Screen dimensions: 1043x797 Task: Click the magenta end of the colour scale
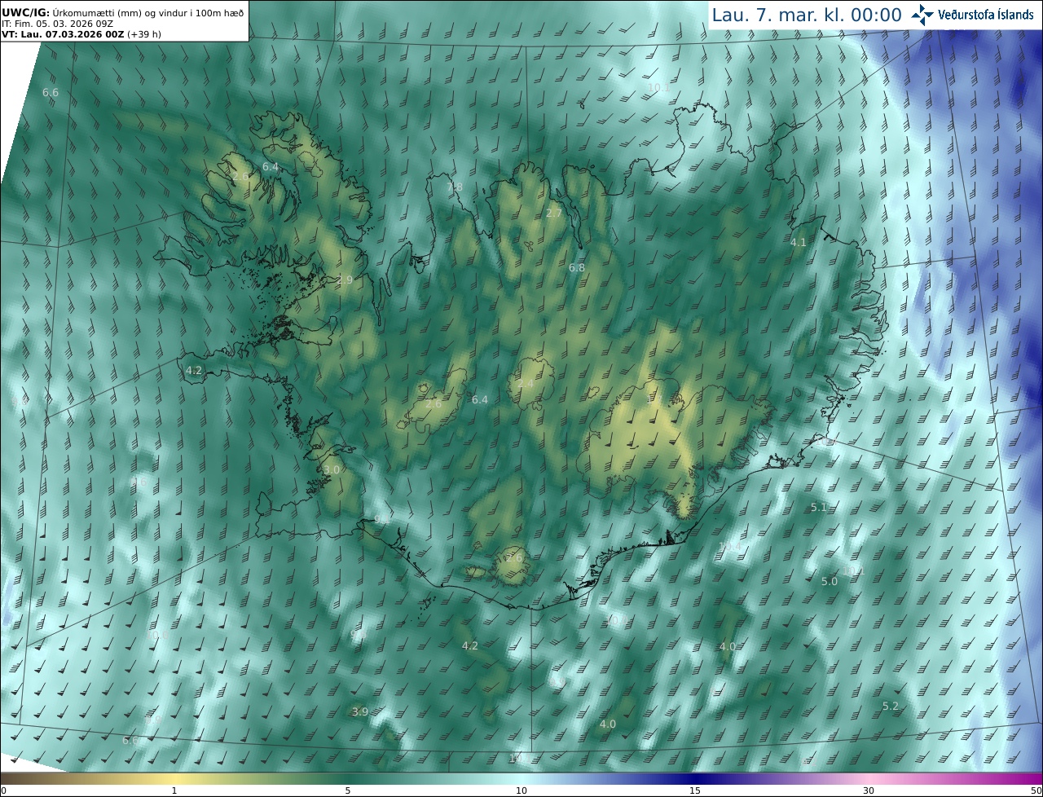coord(1031,779)
